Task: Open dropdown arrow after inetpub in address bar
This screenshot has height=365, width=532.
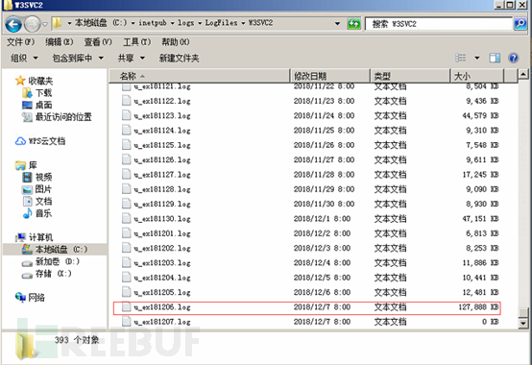Action: point(172,23)
